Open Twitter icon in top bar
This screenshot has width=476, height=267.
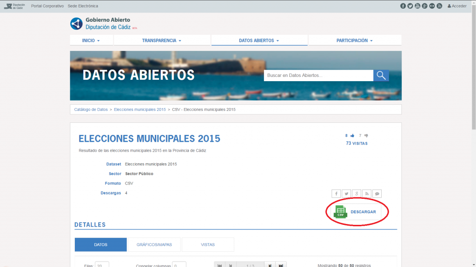pos(410,6)
